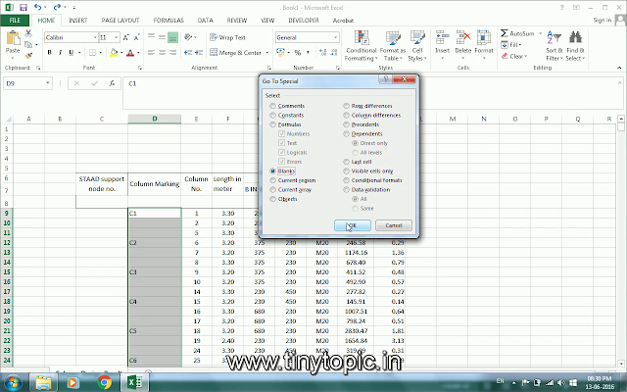Select the Row differences radio option
The image size is (627, 392).
pos(346,106)
